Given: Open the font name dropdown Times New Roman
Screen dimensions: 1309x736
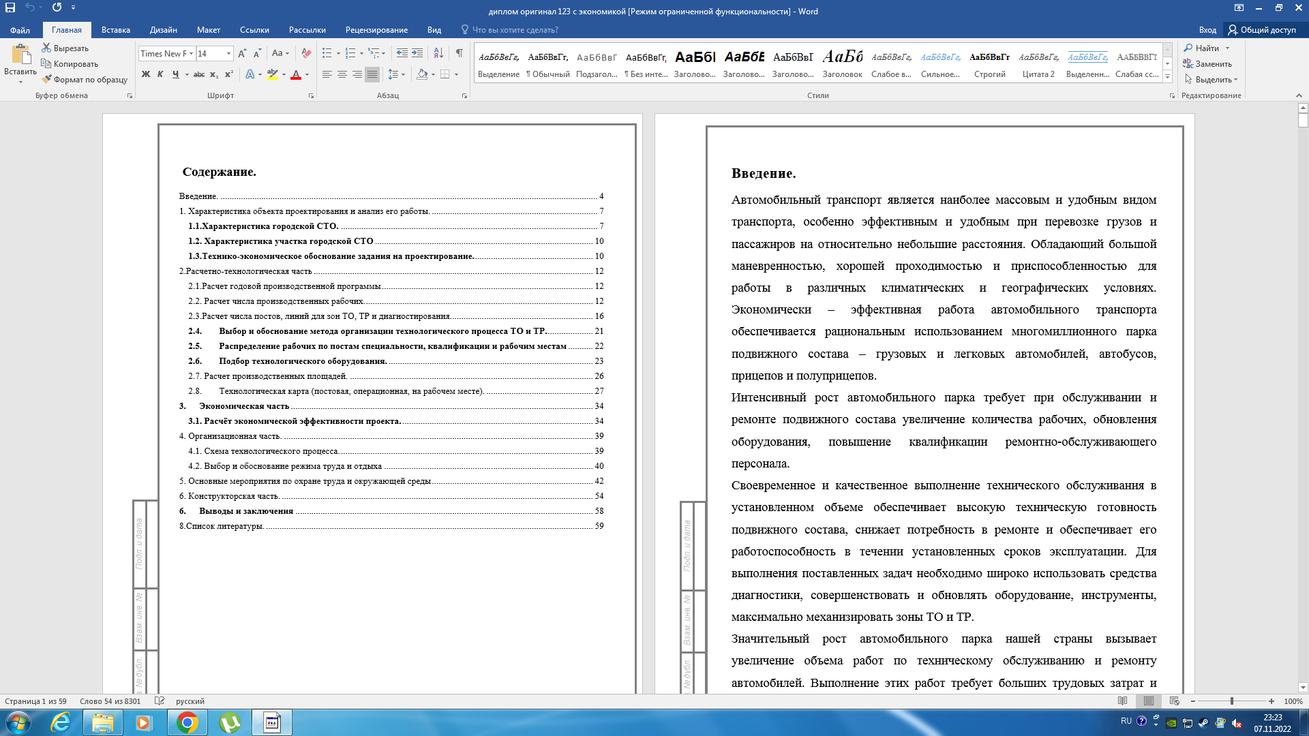Looking at the screenshot, I should (x=192, y=53).
